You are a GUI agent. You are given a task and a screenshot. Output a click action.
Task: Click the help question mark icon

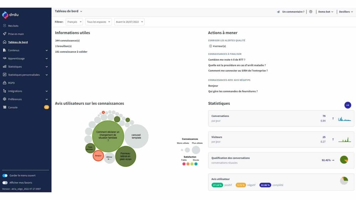tap(311, 12)
